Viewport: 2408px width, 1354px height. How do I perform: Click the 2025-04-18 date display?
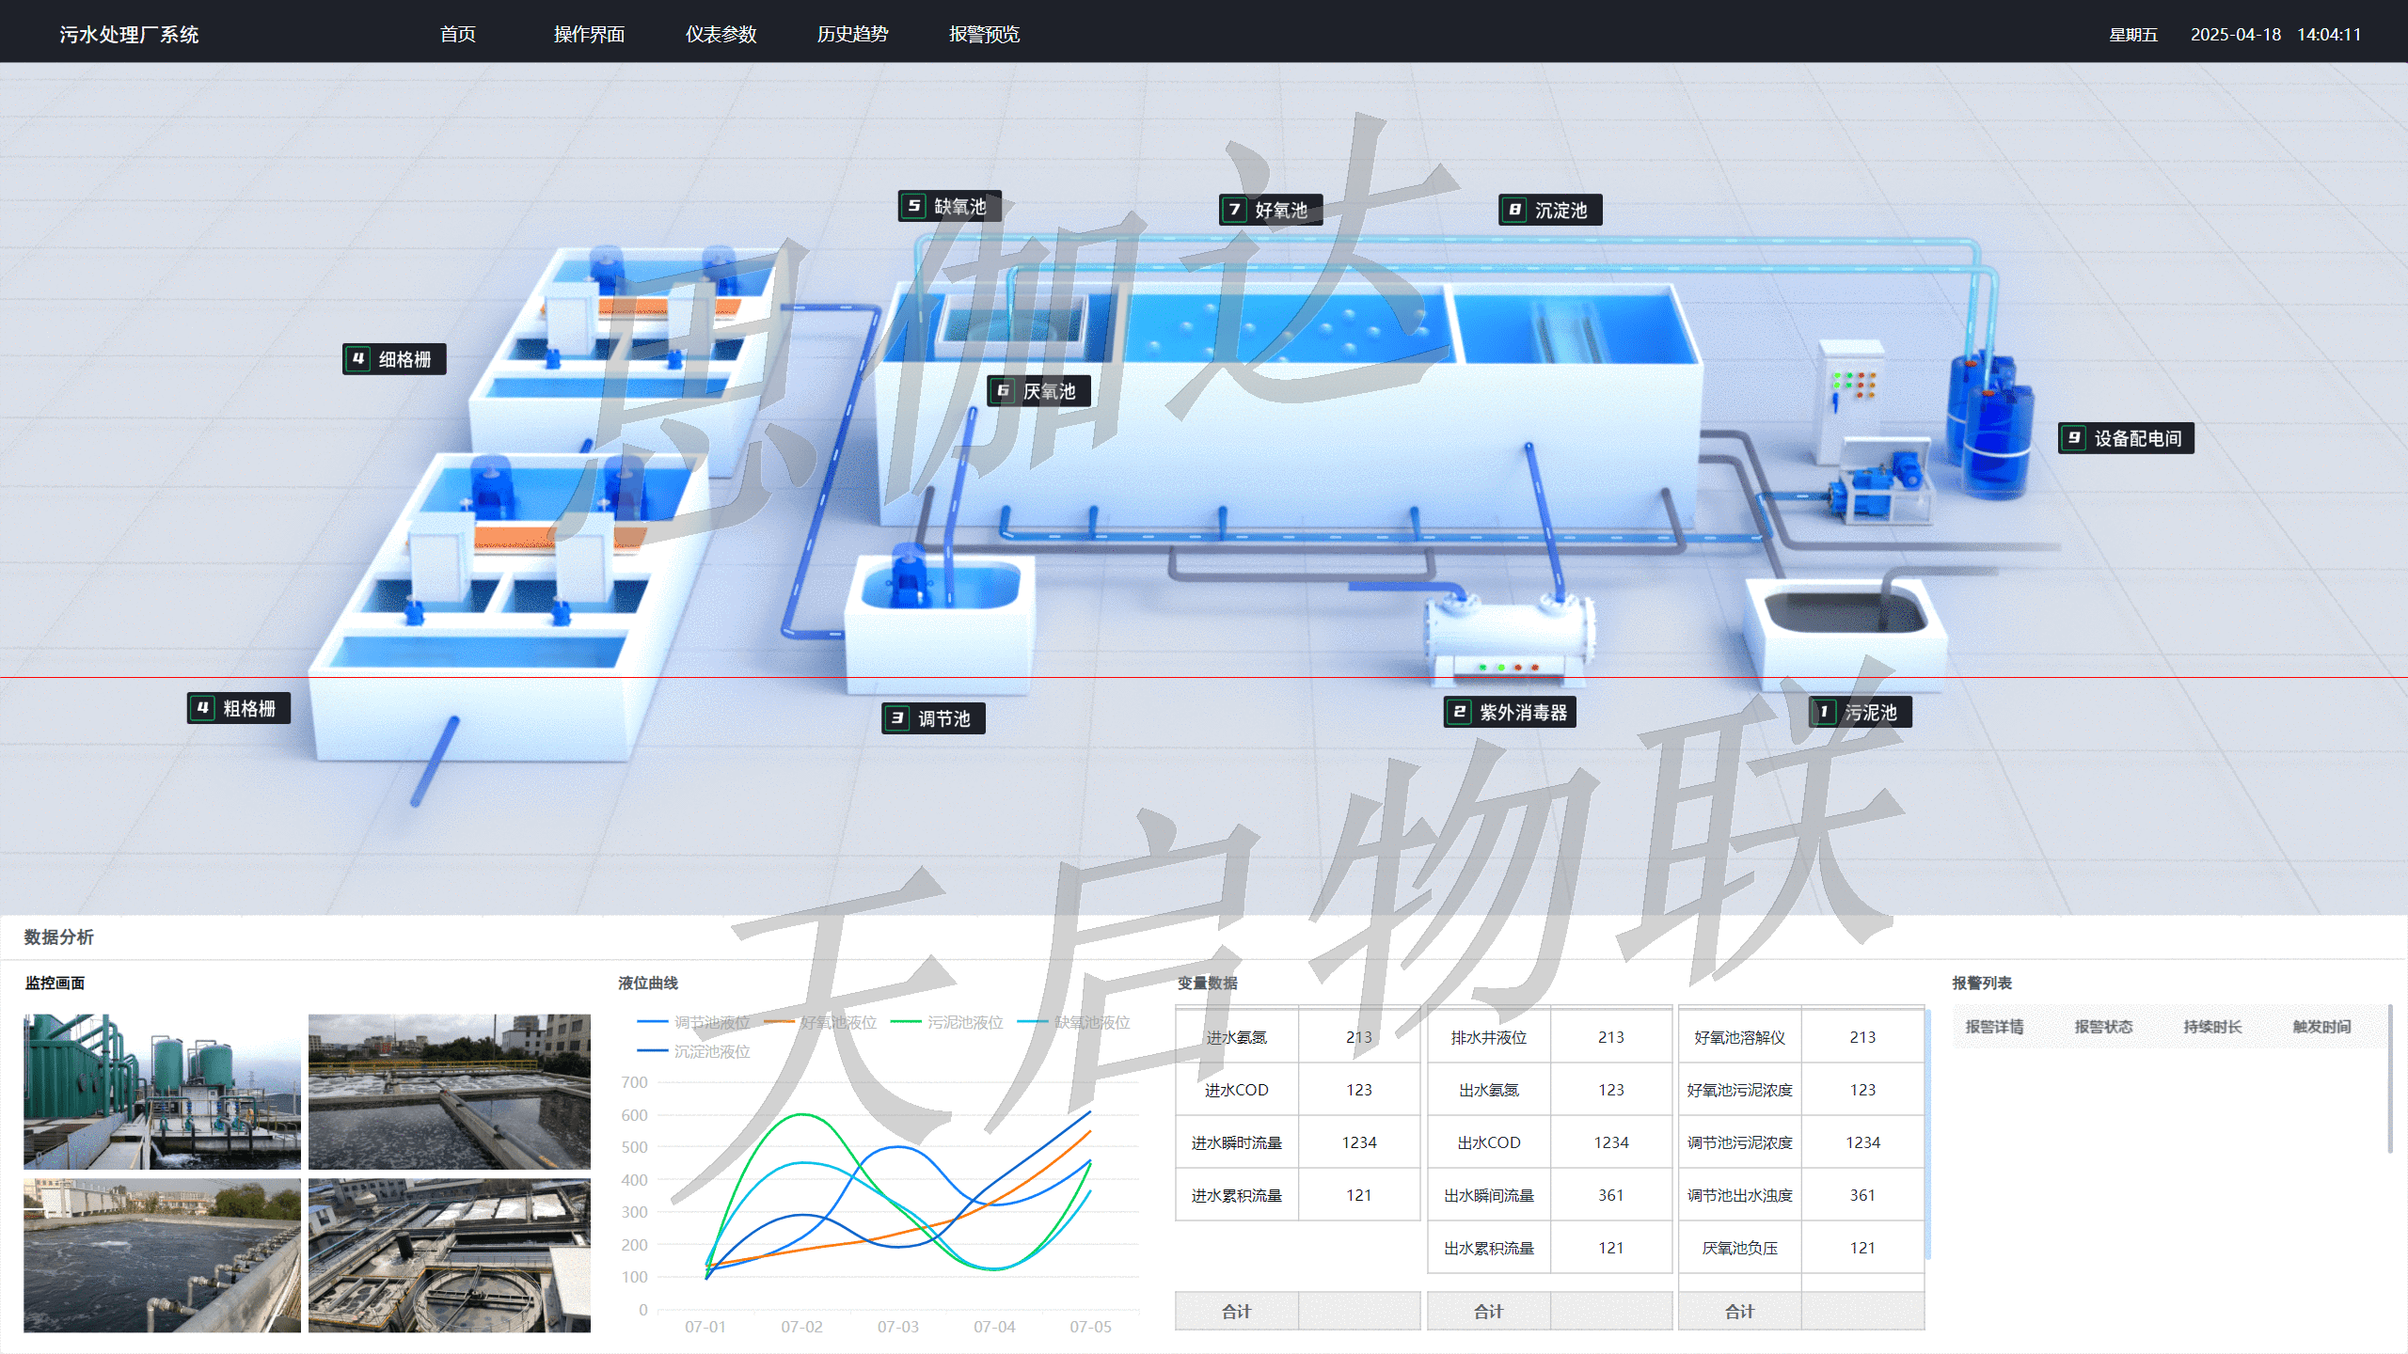[2235, 35]
